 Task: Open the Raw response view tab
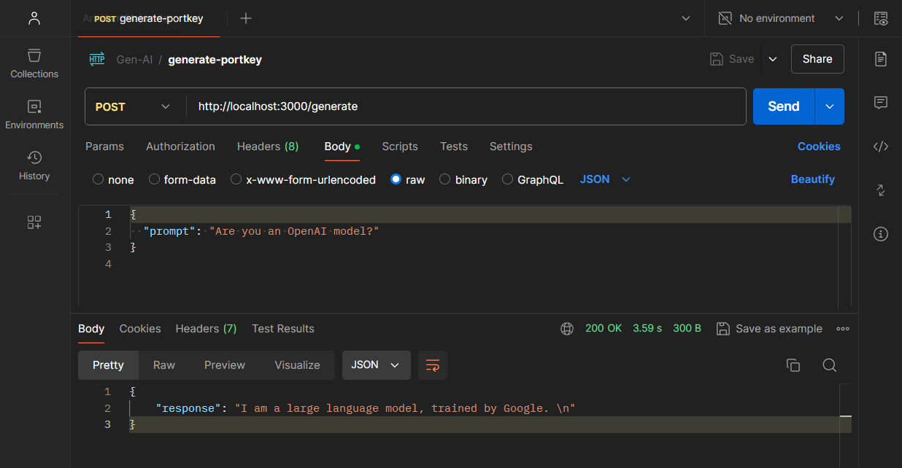click(164, 365)
